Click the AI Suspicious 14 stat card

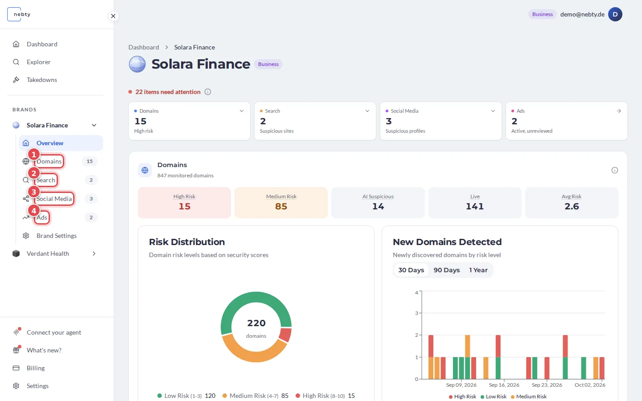click(378, 203)
